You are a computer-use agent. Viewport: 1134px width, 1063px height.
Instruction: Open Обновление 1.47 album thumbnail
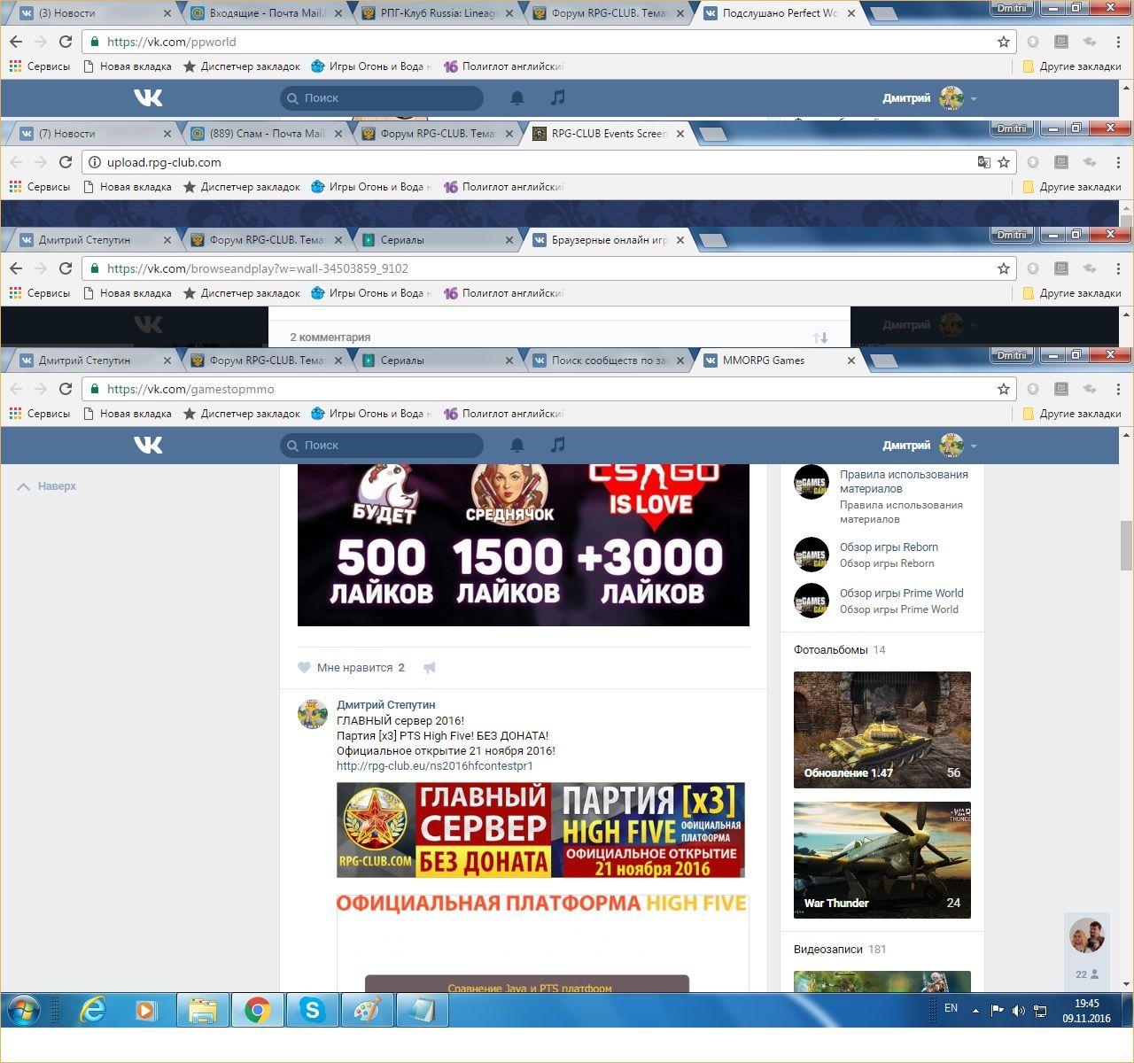tap(882, 729)
